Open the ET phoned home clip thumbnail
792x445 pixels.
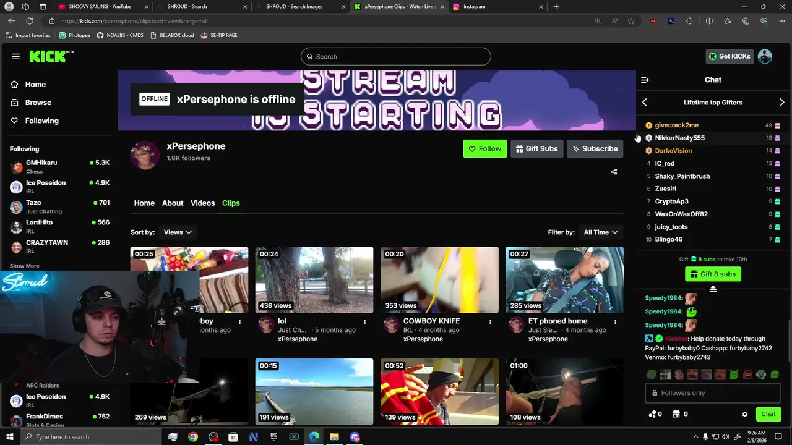pos(564,280)
